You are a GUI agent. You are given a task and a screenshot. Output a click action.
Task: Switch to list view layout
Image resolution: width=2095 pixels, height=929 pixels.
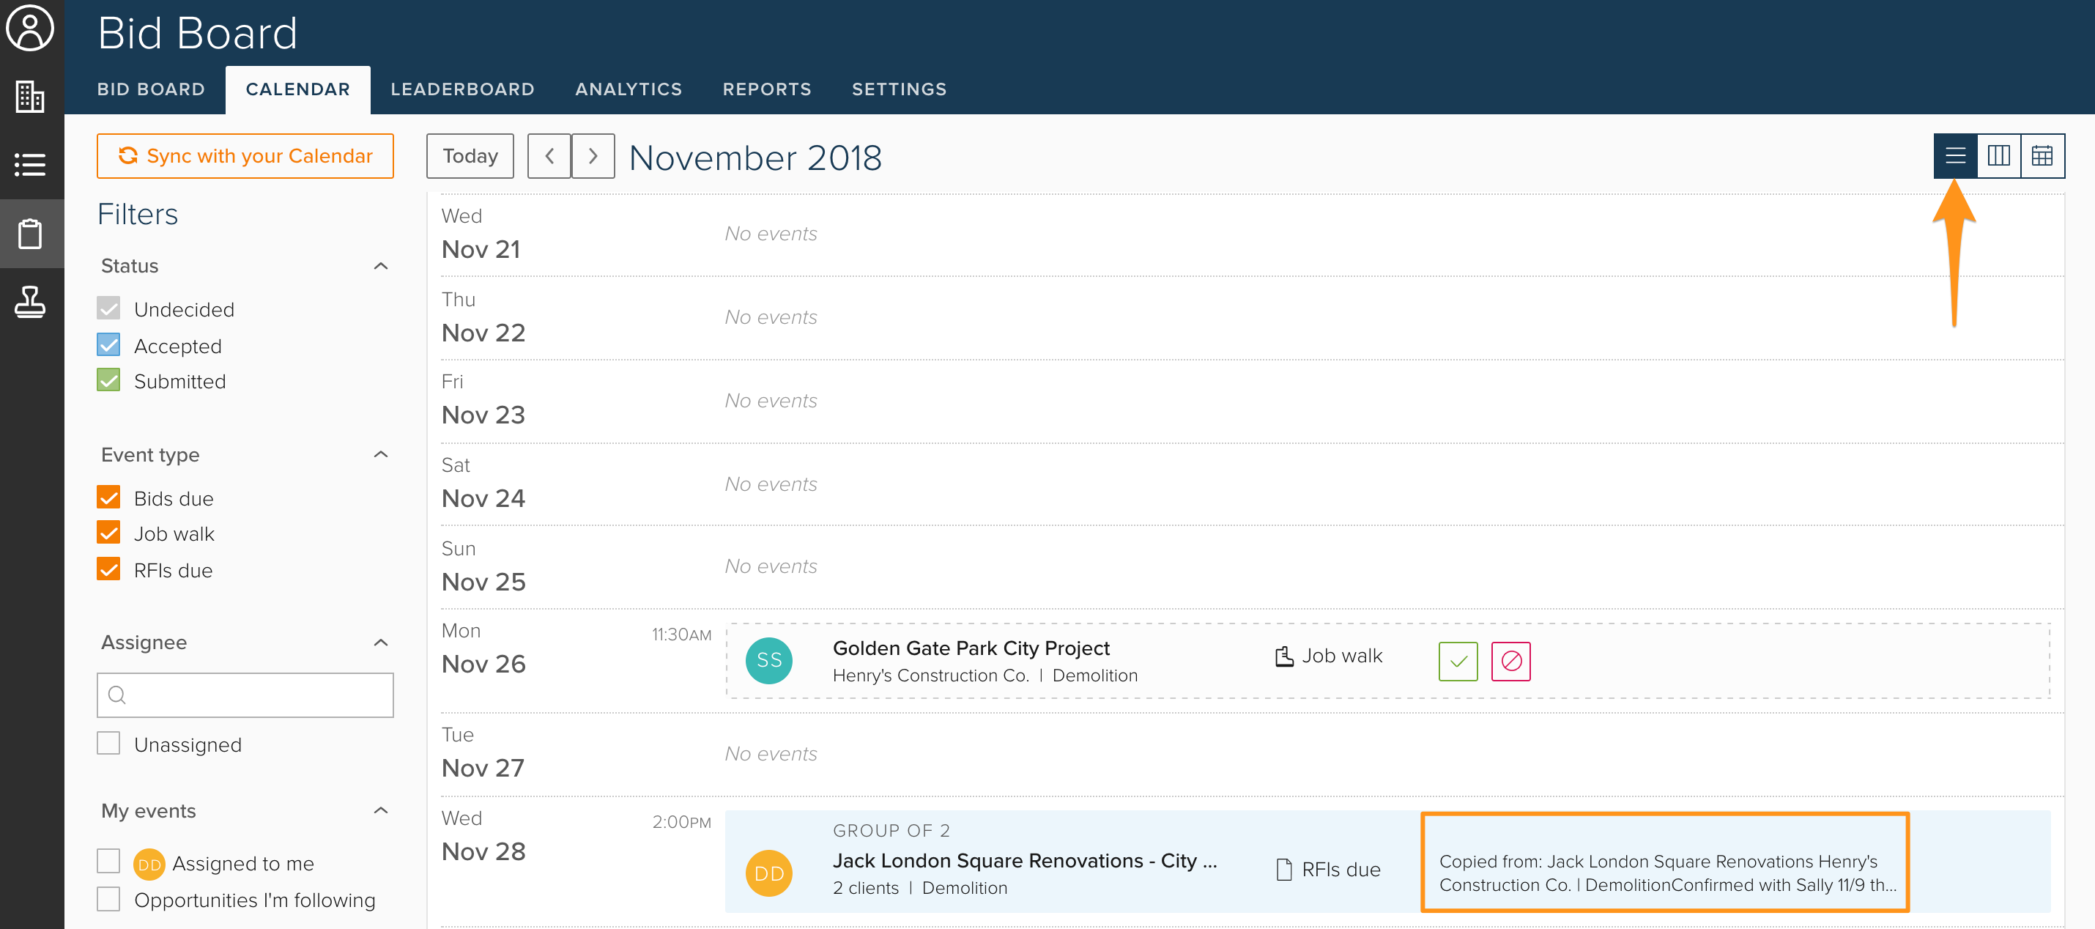1954,155
